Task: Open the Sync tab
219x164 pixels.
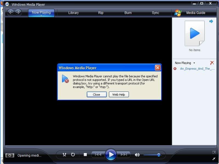Action: (155, 13)
